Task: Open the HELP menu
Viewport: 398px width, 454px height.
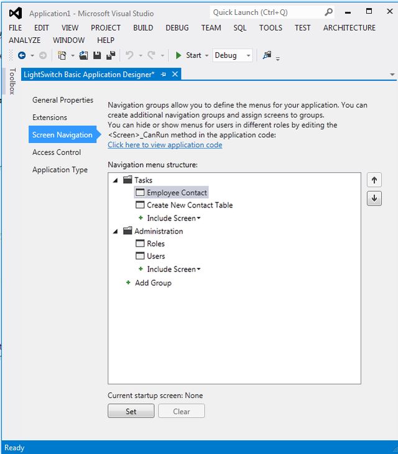Action: (x=106, y=40)
